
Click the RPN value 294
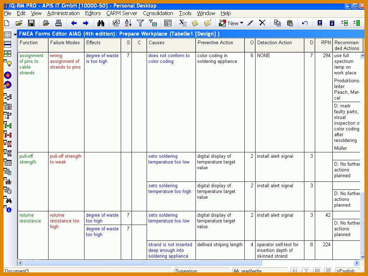point(326,56)
